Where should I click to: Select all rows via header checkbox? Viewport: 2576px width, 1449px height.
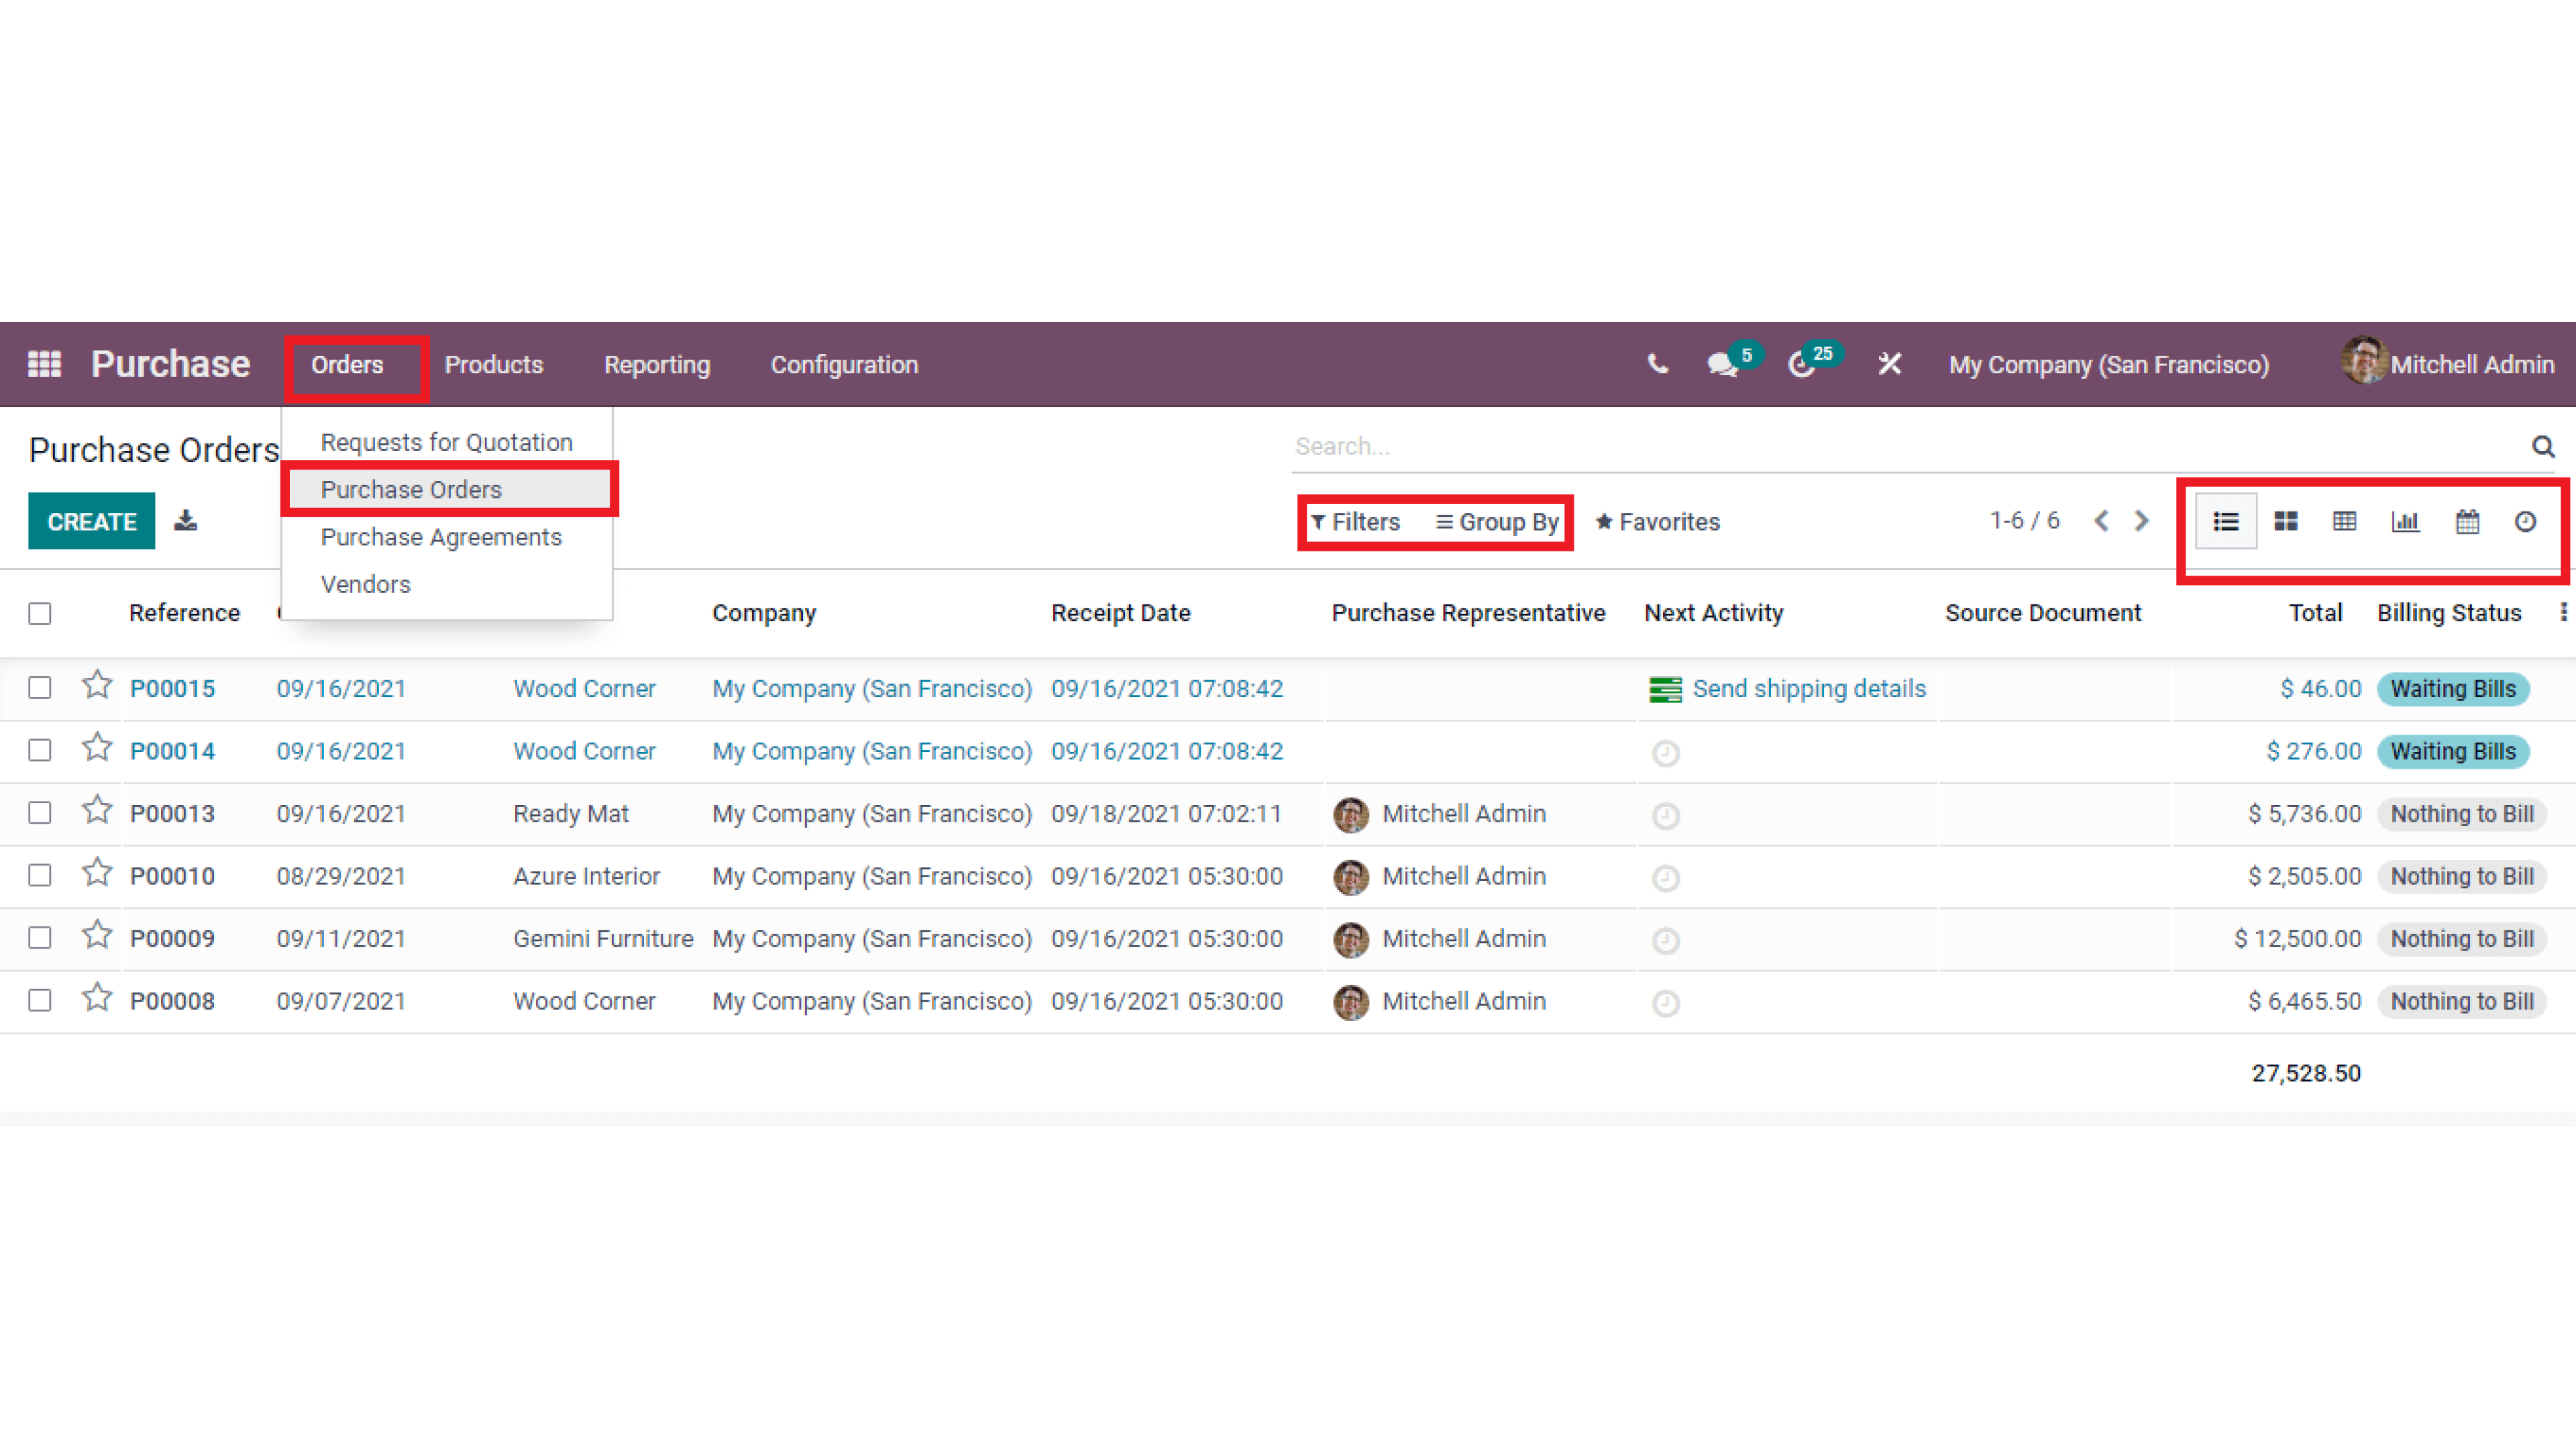coord(40,613)
